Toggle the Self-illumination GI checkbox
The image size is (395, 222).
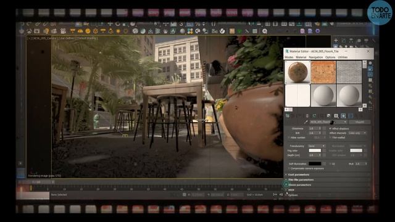pyautogui.click(x=331, y=164)
